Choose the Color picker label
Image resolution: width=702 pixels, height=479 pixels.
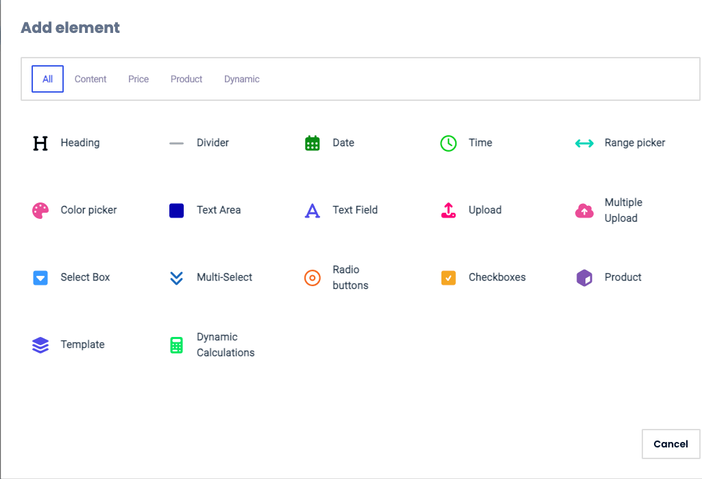pyautogui.click(x=88, y=210)
